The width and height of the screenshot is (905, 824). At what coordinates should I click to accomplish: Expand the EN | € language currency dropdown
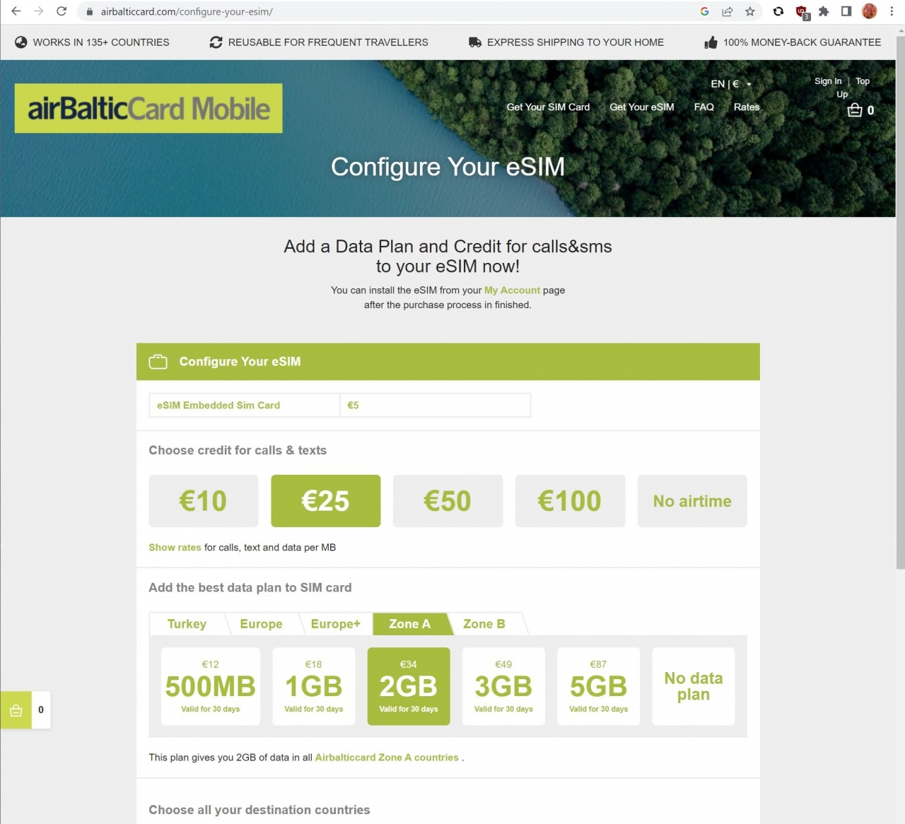click(731, 84)
